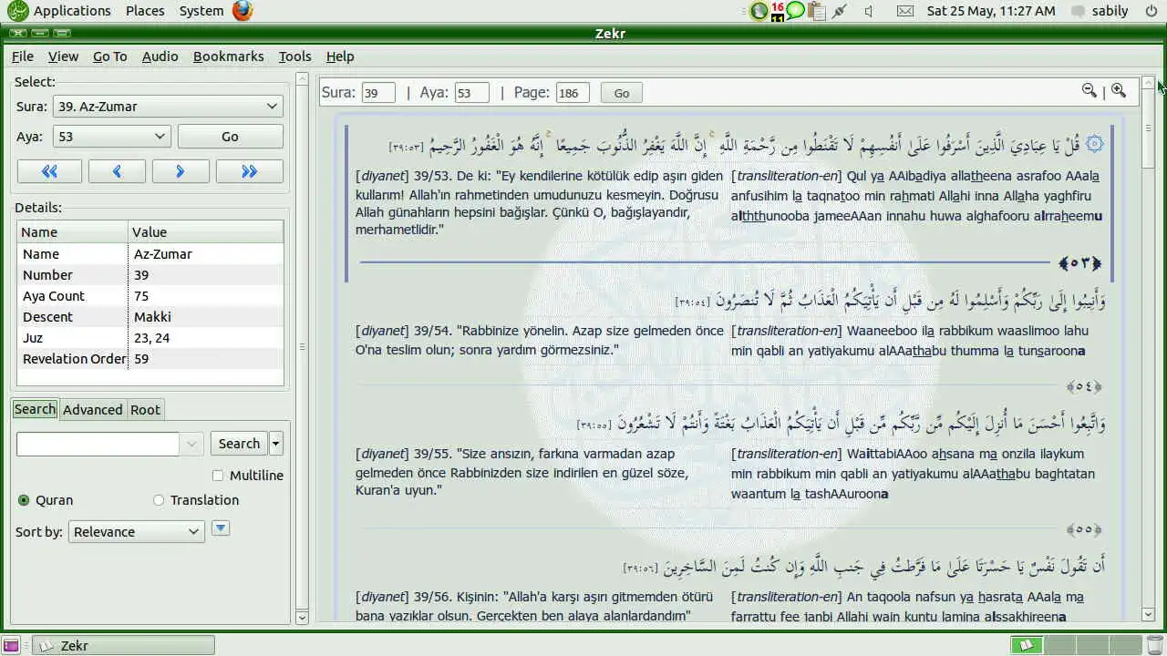The image size is (1167, 656).
Task: Click the Hijri date 16 tray icon
Action: (x=778, y=11)
